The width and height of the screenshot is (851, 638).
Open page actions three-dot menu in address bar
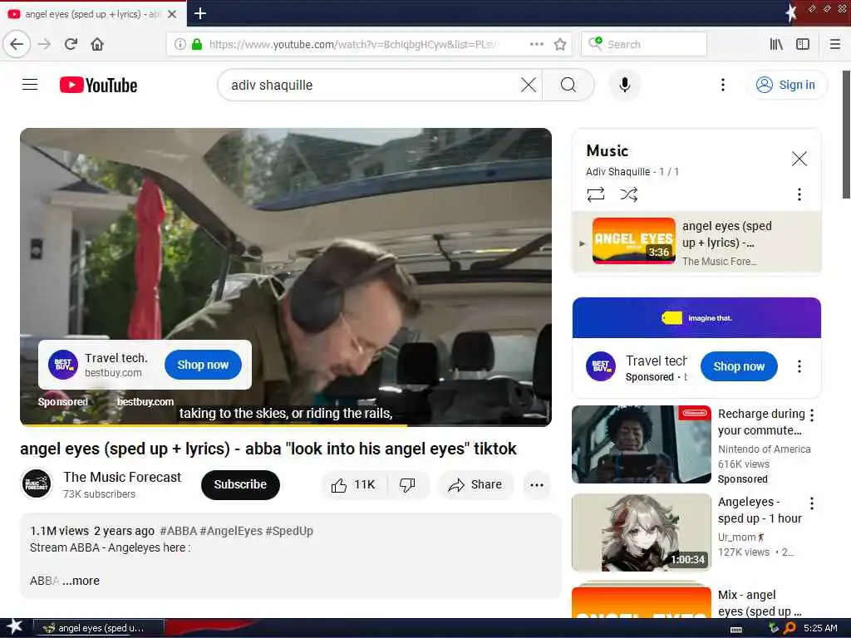pos(536,44)
